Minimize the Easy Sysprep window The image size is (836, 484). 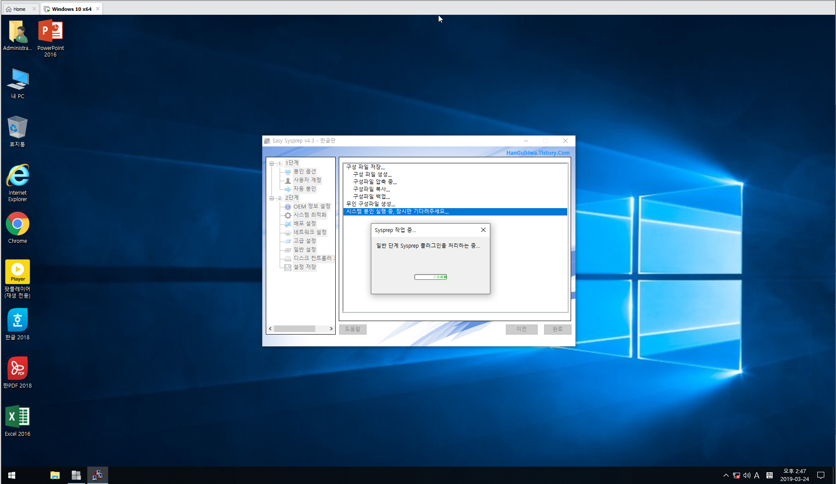pyautogui.click(x=526, y=141)
